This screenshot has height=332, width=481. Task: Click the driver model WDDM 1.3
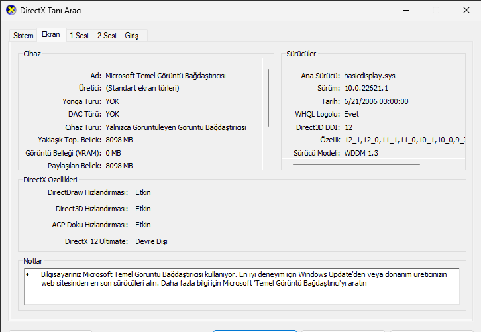tap(361, 153)
